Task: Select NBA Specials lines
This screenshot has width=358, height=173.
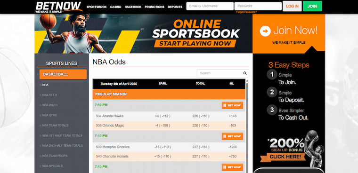Action: [52, 165]
